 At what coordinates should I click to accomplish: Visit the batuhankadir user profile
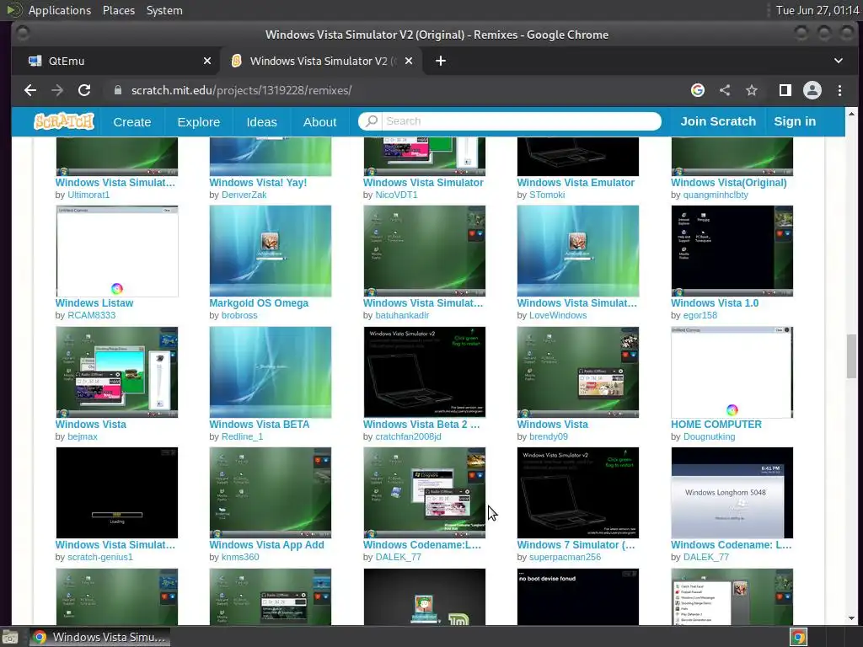click(x=402, y=315)
